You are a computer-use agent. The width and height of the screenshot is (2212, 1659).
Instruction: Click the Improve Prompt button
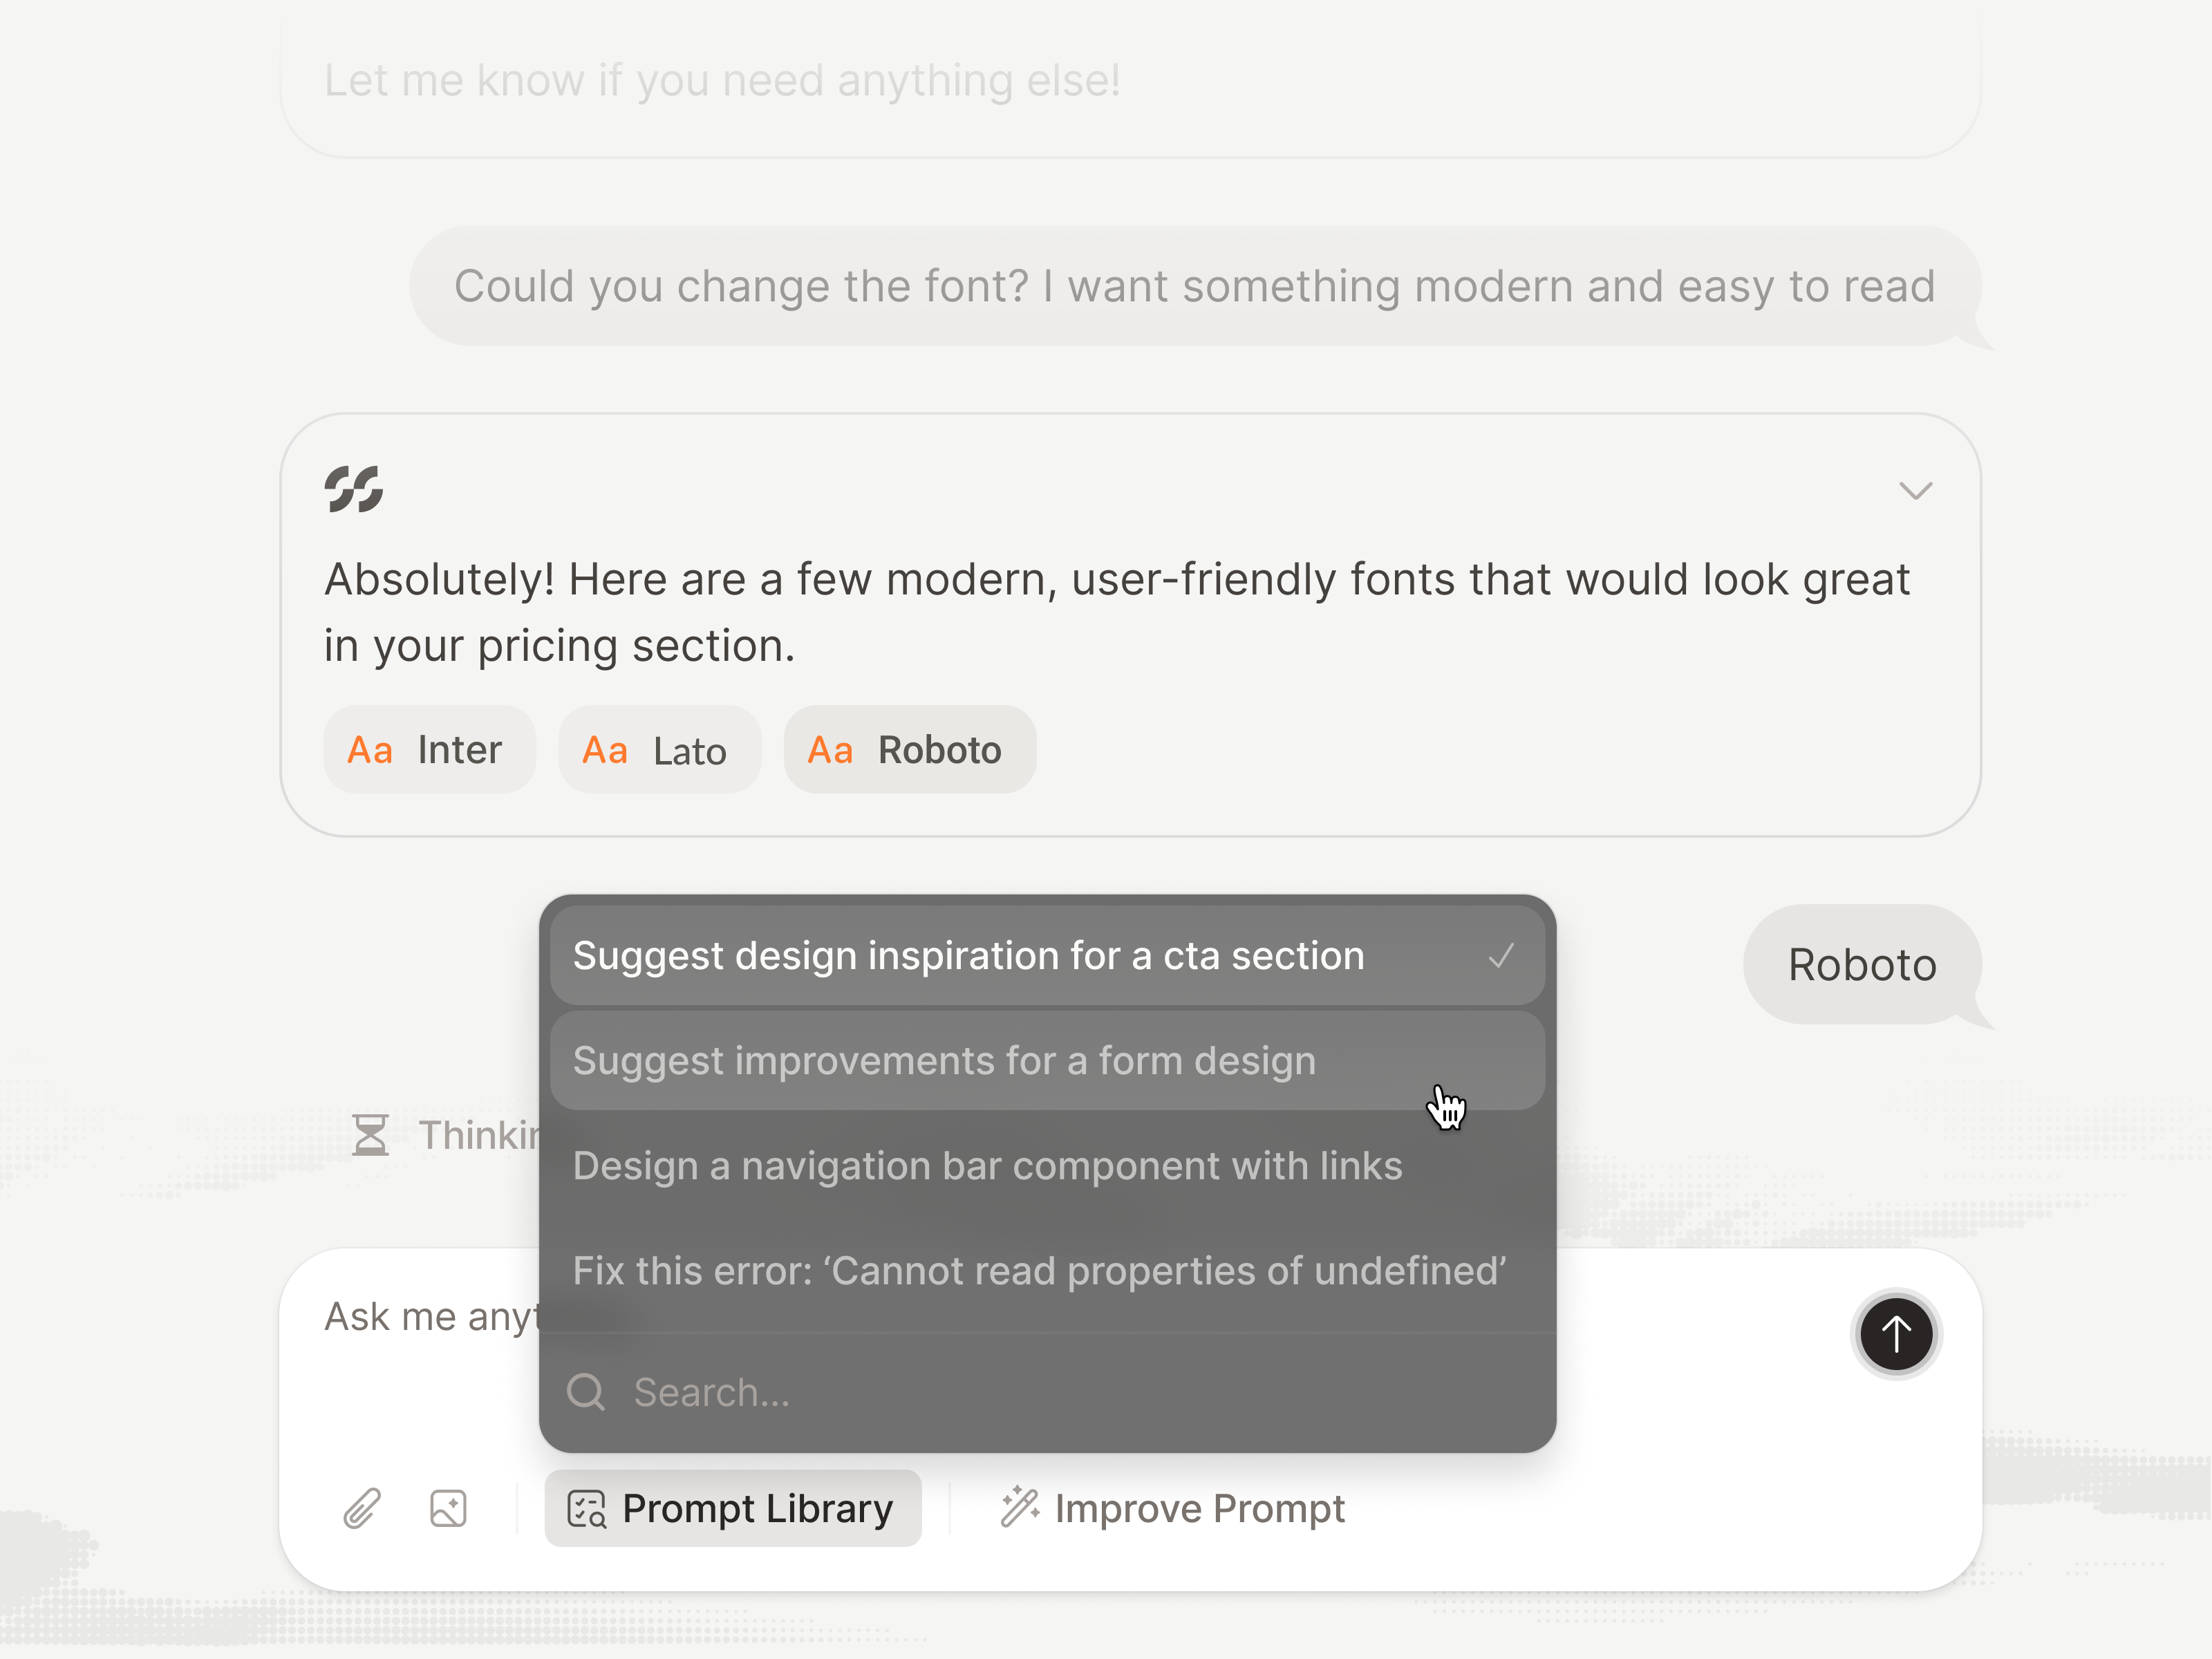[x=1172, y=1508]
